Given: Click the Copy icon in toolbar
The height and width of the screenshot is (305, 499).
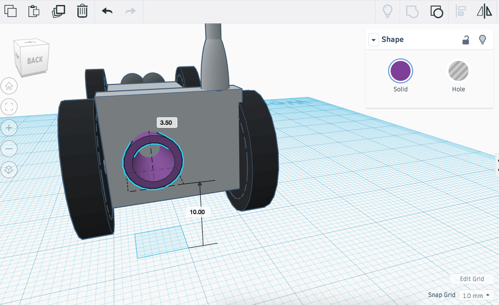Looking at the screenshot, I should pos(10,11).
